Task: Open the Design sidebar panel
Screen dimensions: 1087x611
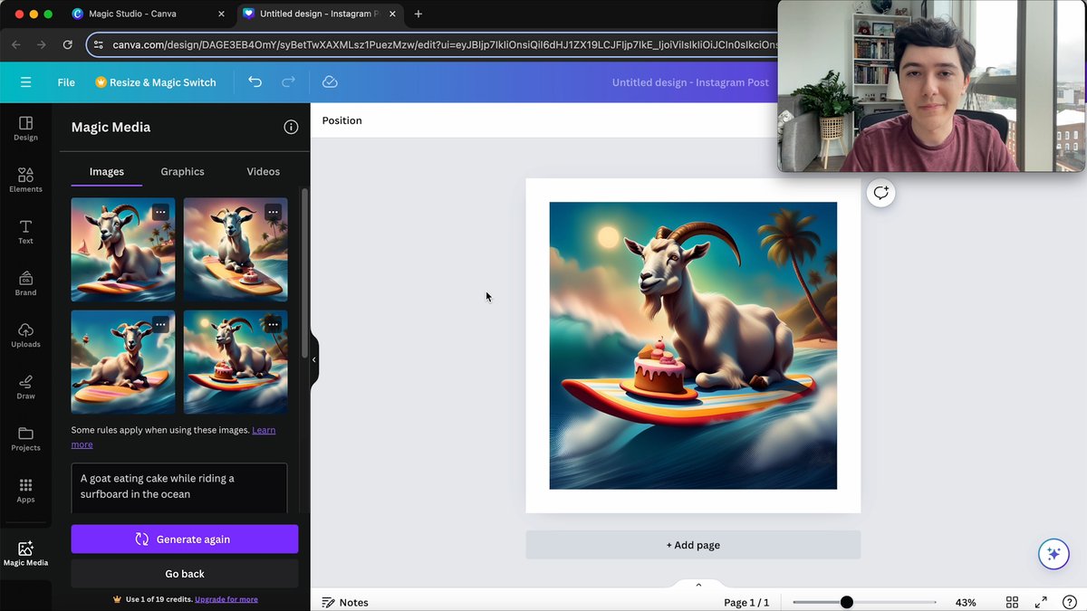Action: point(25,129)
